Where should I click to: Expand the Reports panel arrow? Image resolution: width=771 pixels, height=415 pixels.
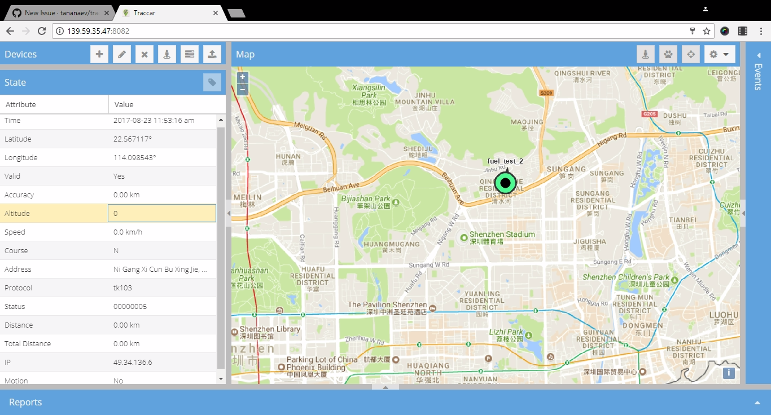pos(757,403)
